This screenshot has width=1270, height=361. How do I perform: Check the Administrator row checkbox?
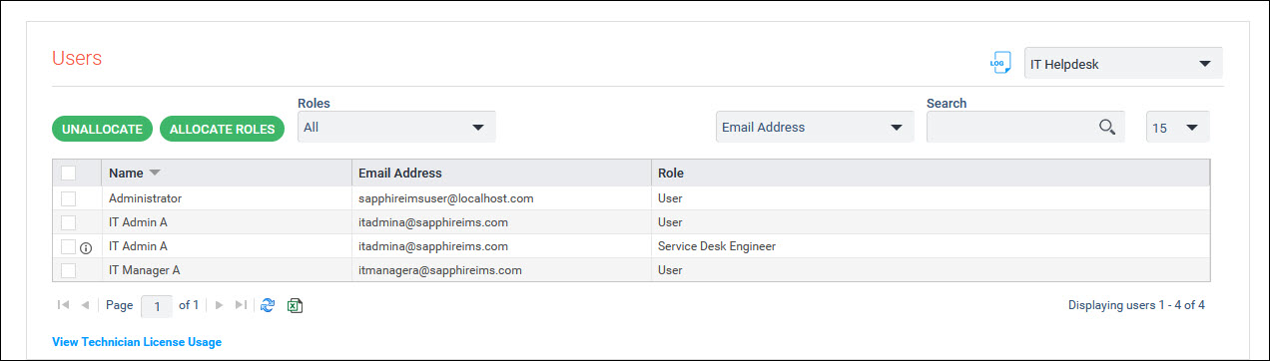coord(68,198)
